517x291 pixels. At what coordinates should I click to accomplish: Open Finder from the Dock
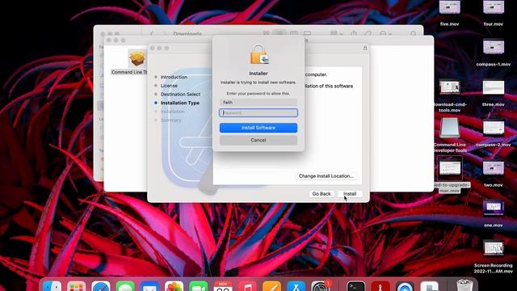(x=52, y=286)
